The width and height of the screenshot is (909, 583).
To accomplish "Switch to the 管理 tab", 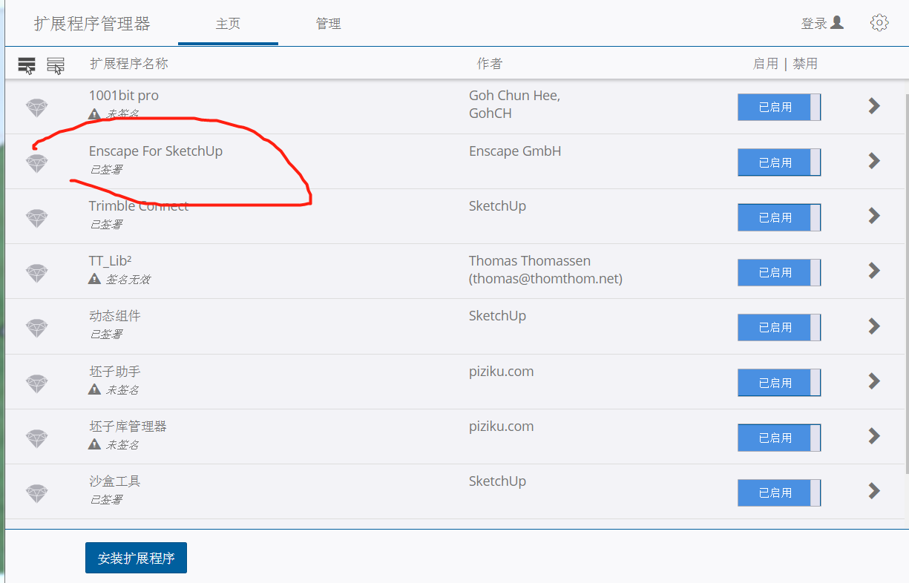I will tap(328, 24).
